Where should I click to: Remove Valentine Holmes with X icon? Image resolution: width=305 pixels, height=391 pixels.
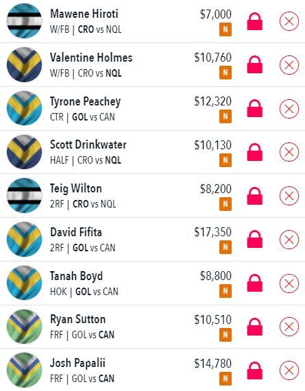click(x=289, y=65)
